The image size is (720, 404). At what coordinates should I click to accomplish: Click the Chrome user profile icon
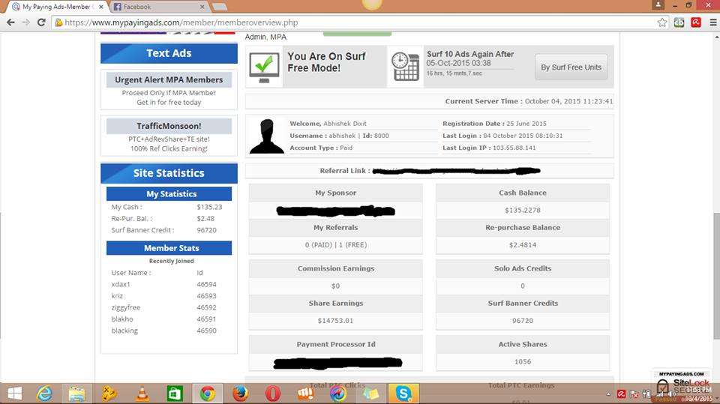(x=658, y=4)
